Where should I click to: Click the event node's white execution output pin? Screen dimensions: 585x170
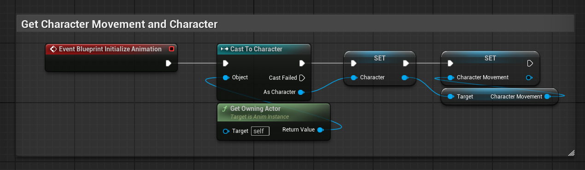(169, 63)
